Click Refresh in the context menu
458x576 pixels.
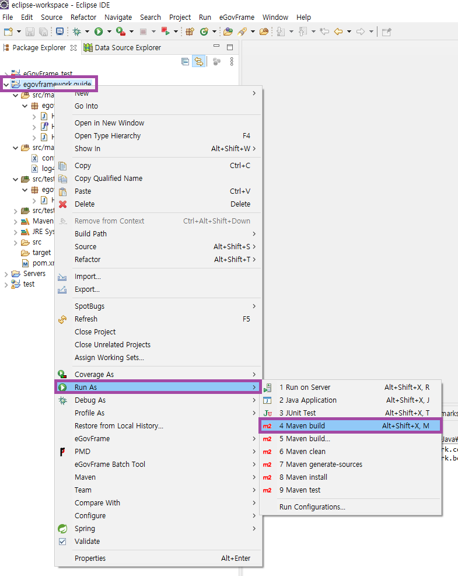[158, 319]
